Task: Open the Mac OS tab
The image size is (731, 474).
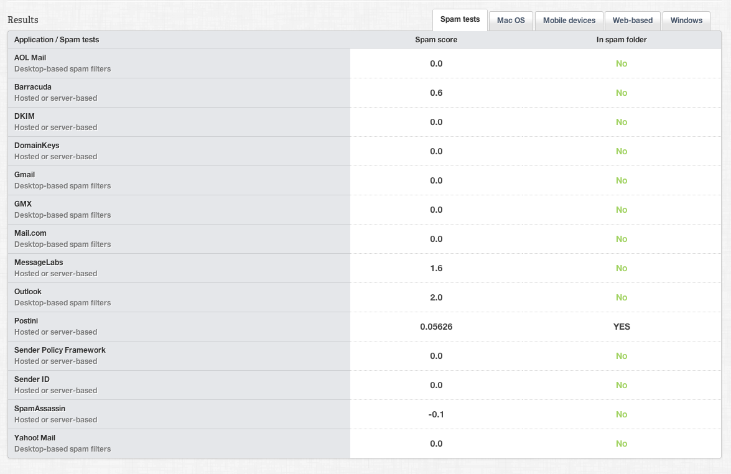Action: [511, 21]
